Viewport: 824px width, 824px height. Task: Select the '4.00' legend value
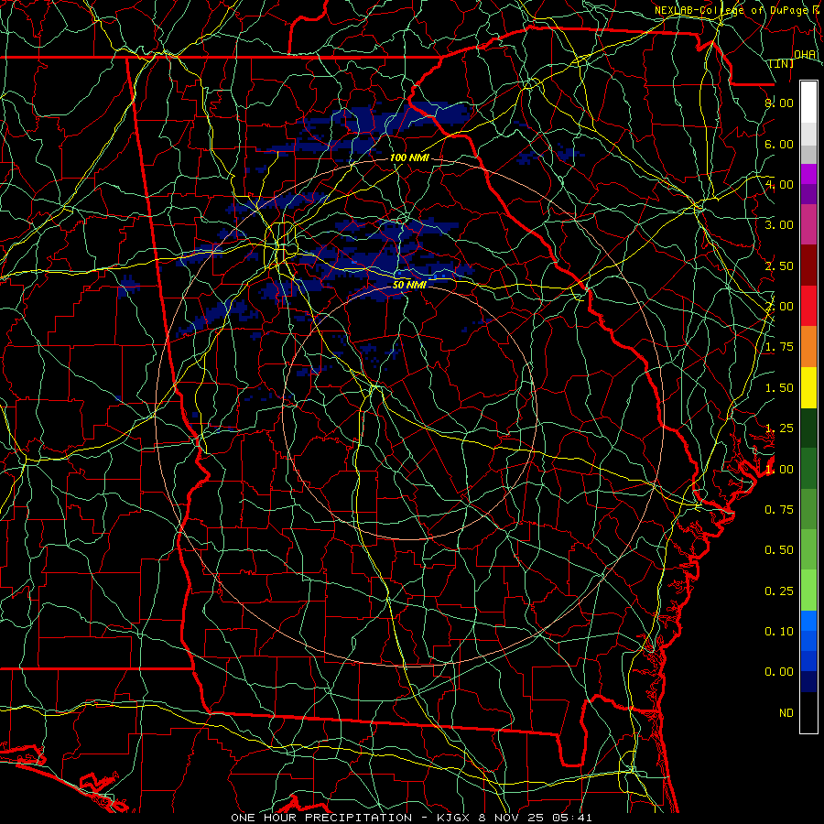779,184
